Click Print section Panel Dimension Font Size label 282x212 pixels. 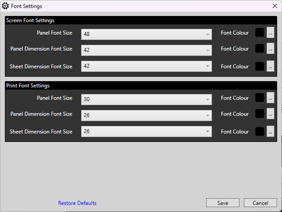41,114
